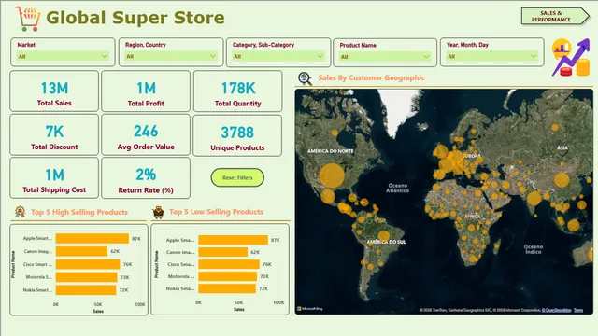Select the 1M Total Shipping Cost card
This screenshot has width=598, height=336.
(54, 178)
